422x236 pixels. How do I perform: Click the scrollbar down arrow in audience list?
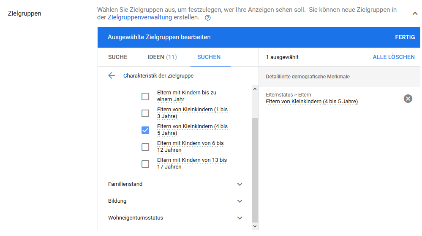click(x=254, y=226)
